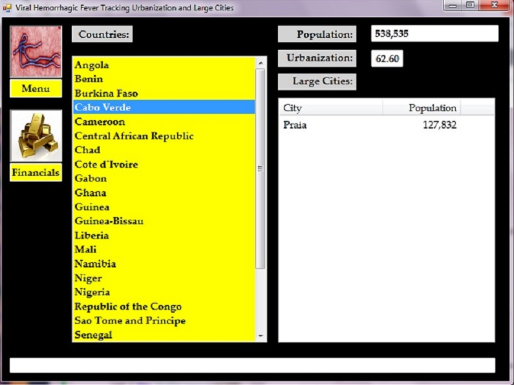This screenshot has width=514, height=385.
Task: Click the scroll up arrow of countries list
Action: (x=261, y=63)
